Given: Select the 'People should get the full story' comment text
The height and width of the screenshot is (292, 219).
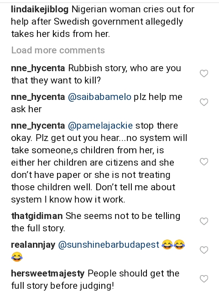Looking at the screenshot, I should coord(95,279).
